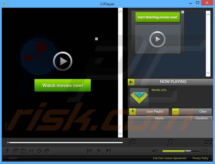215x164 pixels.
Task: Enter fullscreen mode icon
Action: (x=205, y=151)
